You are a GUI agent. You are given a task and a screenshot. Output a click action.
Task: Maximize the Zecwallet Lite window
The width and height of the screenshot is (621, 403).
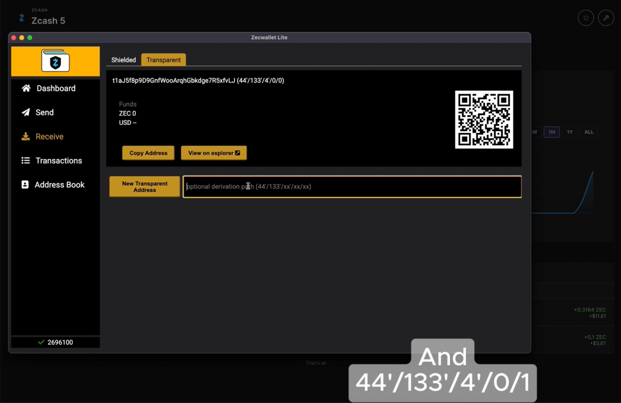click(x=30, y=38)
